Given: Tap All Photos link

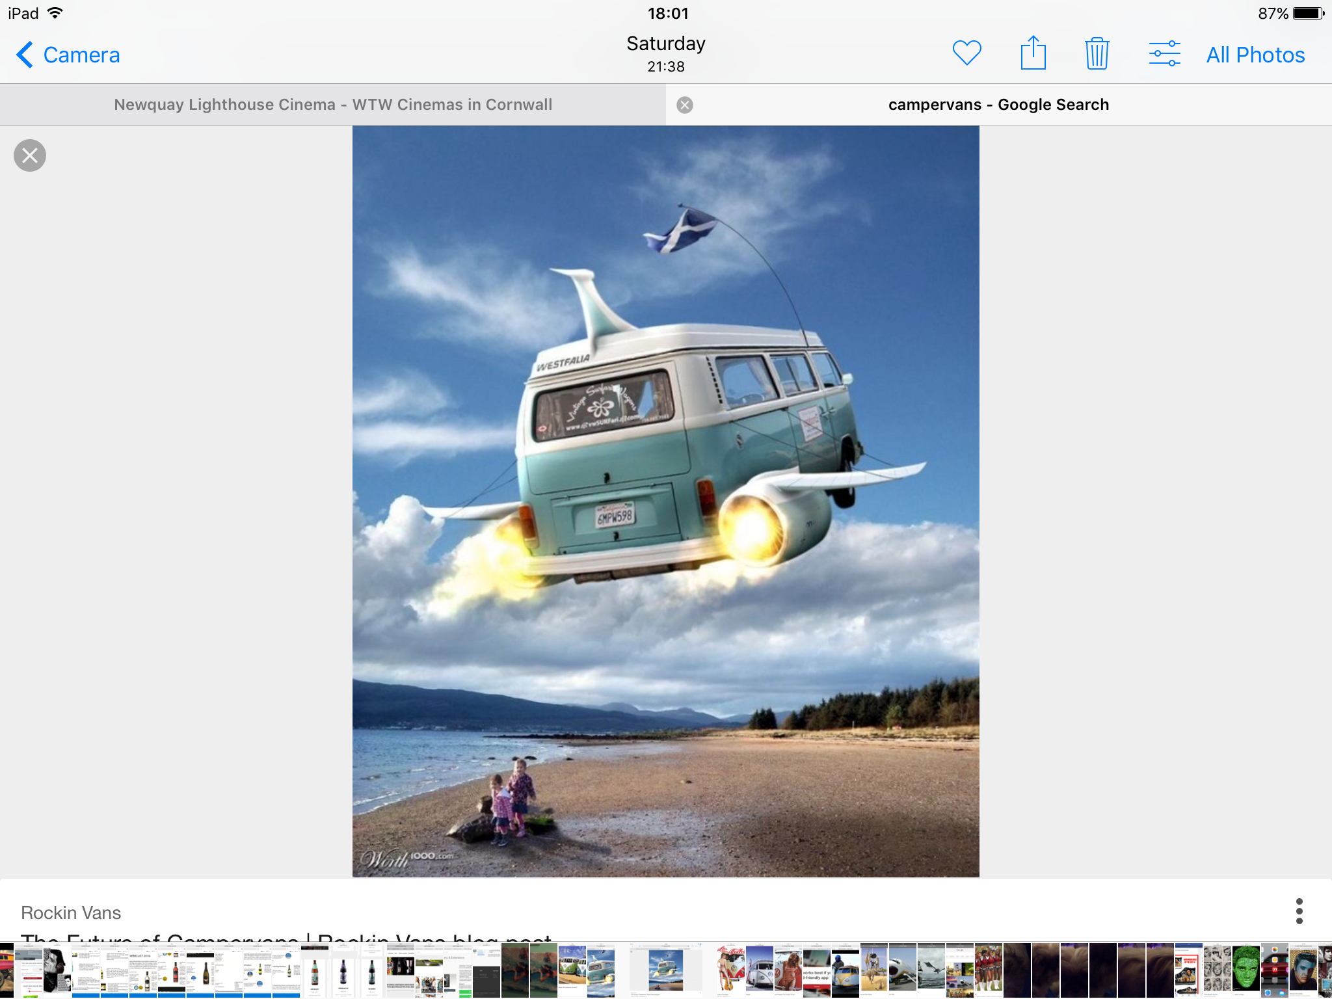Looking at the screenshot, I should 1255,55.
